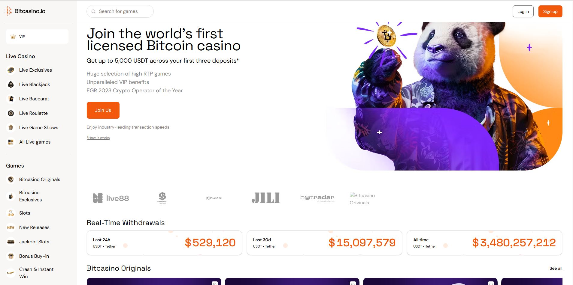The width and height of the screenshot is (573, 285).
Task: Open the VIP crown item
Action: point(37,37)
